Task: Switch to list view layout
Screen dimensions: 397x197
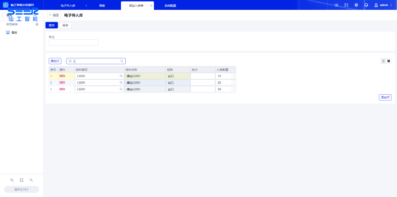Action: coord(383,61)
